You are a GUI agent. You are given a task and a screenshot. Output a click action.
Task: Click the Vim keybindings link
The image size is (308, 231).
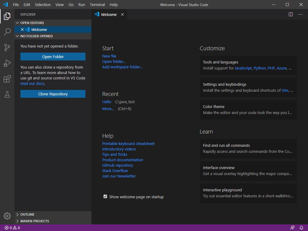285,90
